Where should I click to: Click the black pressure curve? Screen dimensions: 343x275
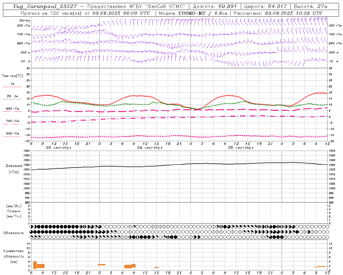pyautogui.click(x=179, y=165)
